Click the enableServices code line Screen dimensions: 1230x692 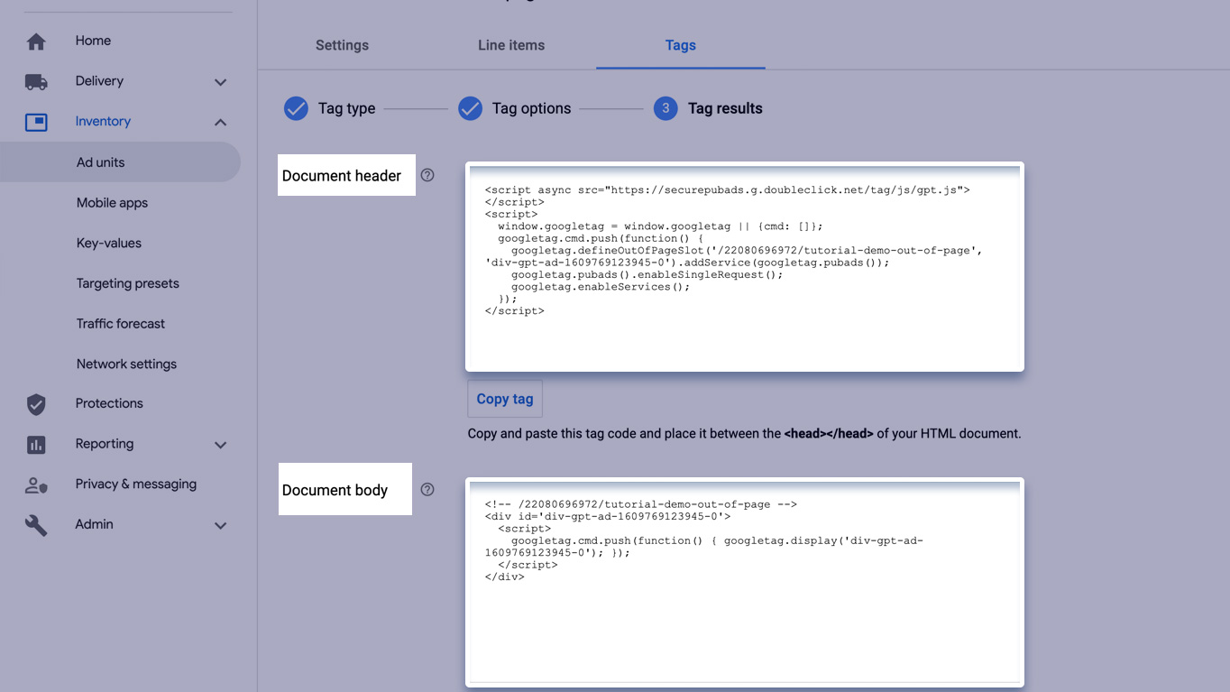(601, 287)
